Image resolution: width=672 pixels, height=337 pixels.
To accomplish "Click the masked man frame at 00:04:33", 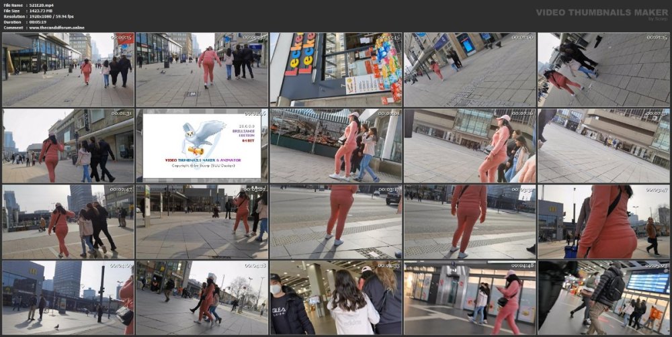I will 336,297.
